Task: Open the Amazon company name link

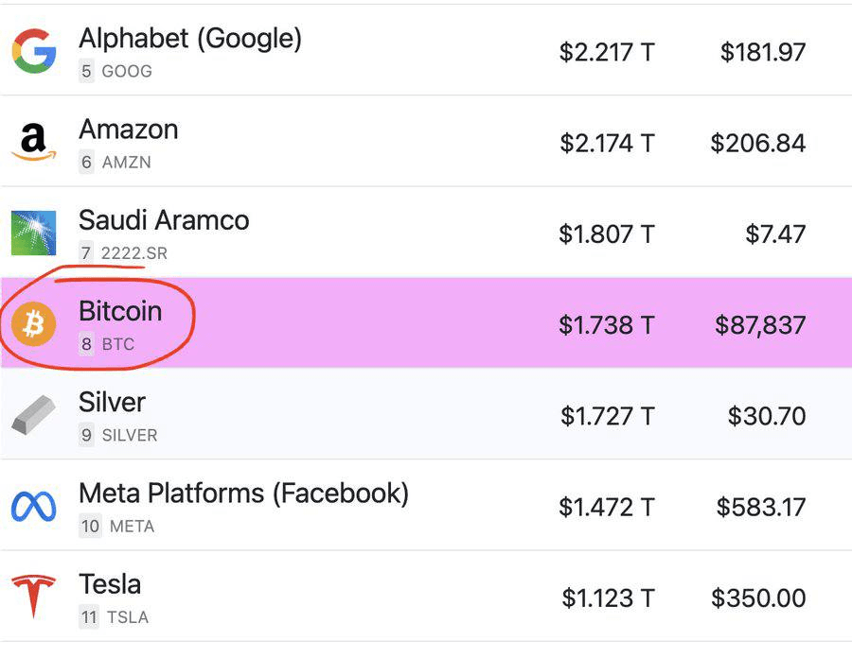Action: [129, 130]
